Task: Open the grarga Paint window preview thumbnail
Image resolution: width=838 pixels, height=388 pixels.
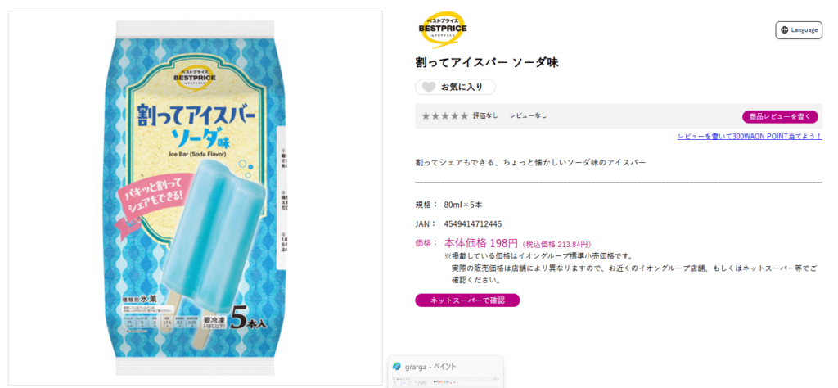Action: tap(446, 381)
